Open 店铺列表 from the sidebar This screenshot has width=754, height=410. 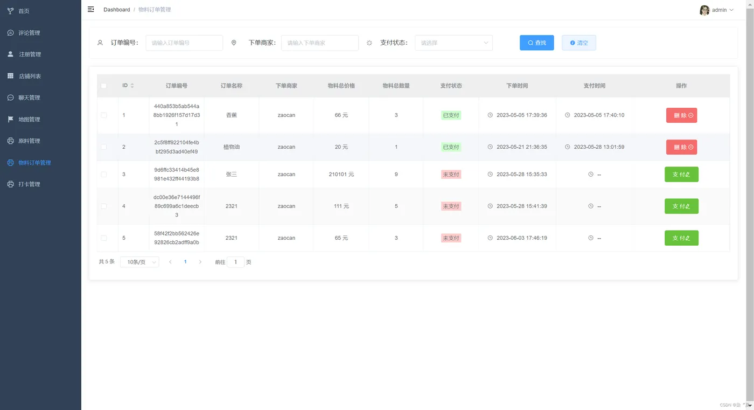point(40,76)
